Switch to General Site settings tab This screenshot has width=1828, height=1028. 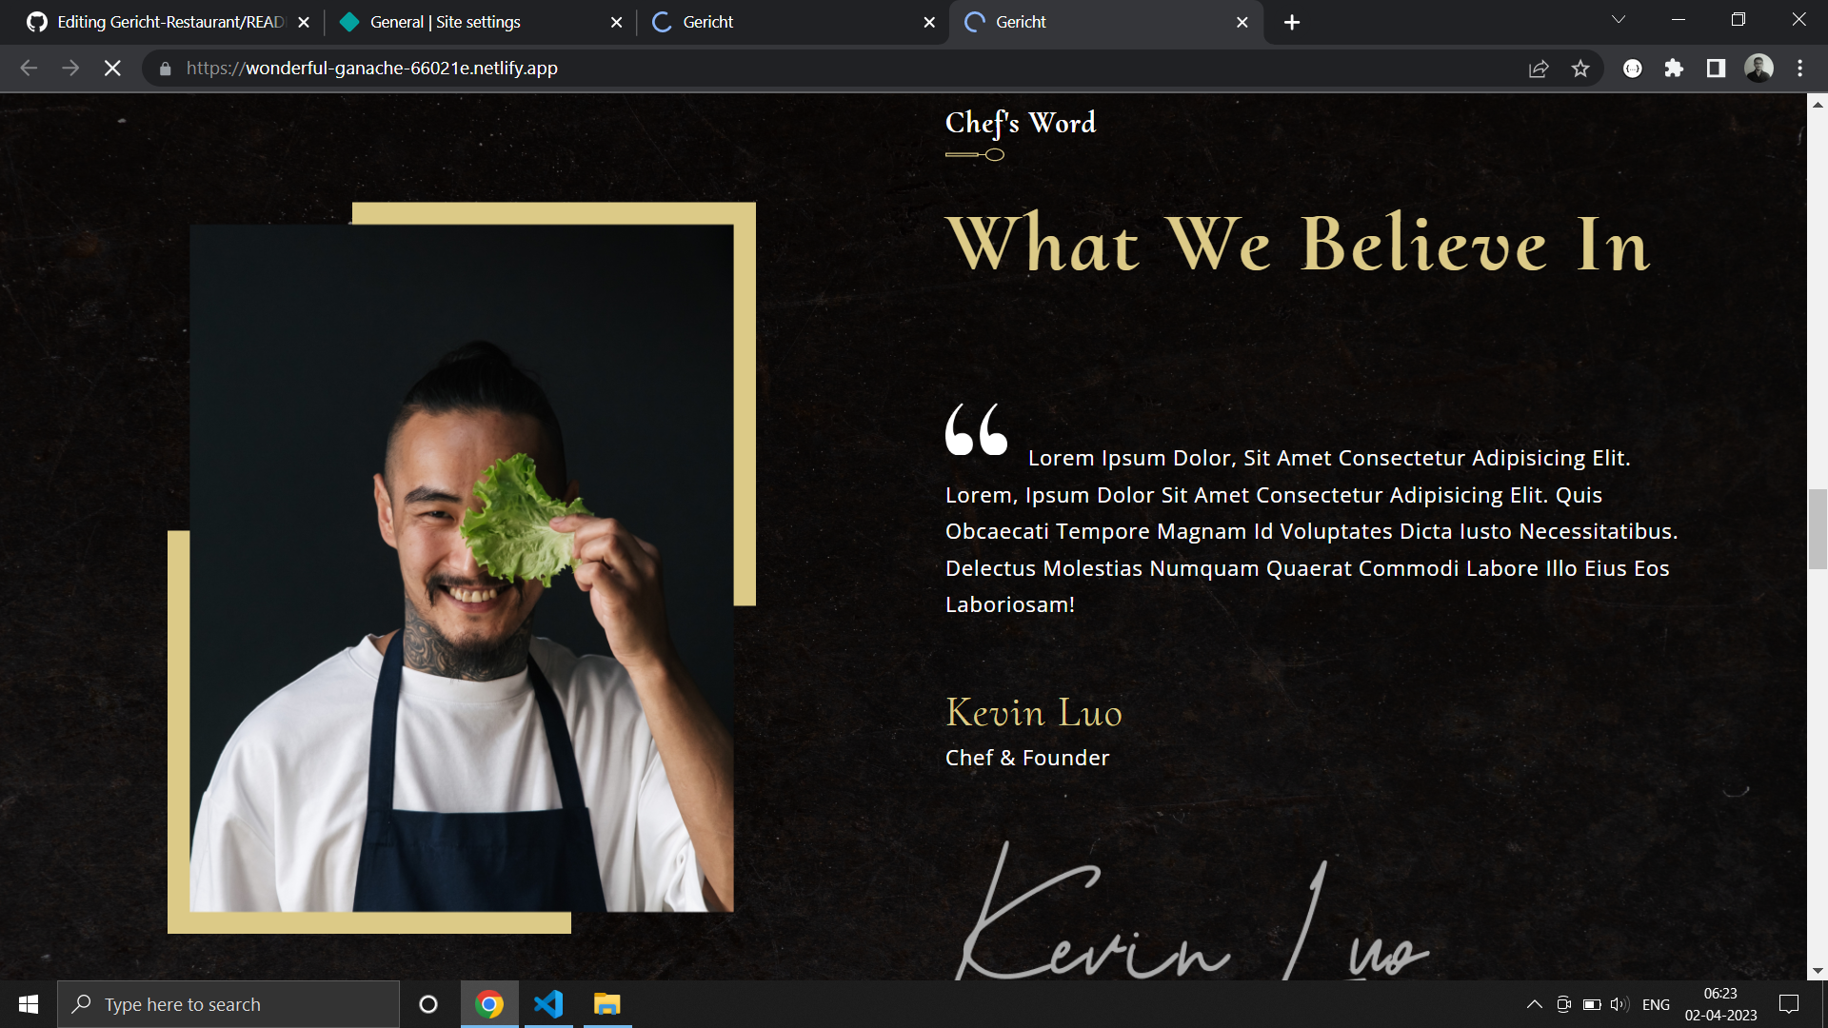445,22
